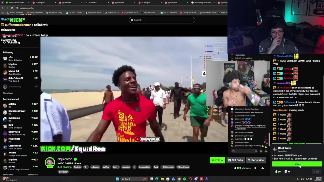Open recommended aatoka channel
Image resolution: width=324 pixels, height=182 pixels.
tap(20, 105)
